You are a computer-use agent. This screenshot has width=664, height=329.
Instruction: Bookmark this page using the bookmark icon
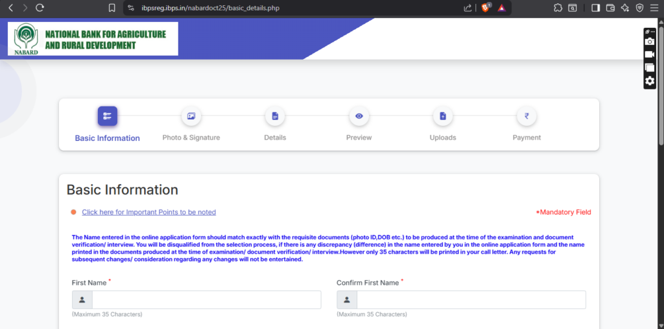(112, 8)
